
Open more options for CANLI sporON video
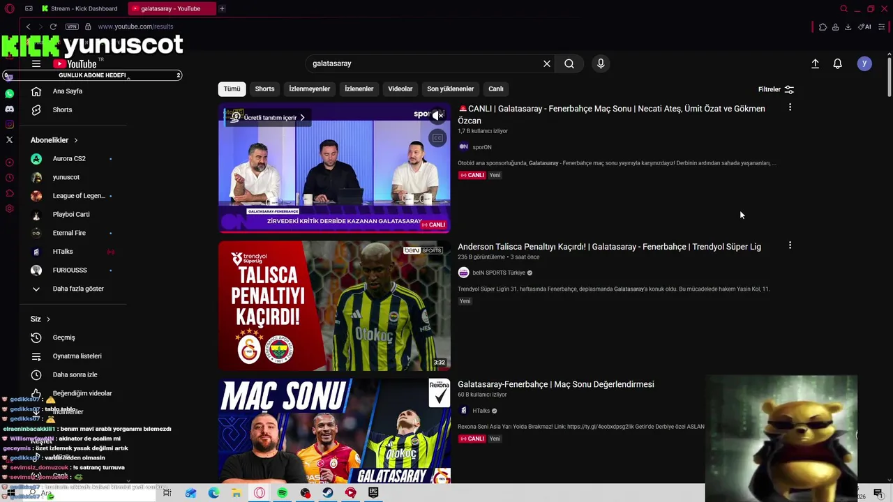click(x=790, y=107)
